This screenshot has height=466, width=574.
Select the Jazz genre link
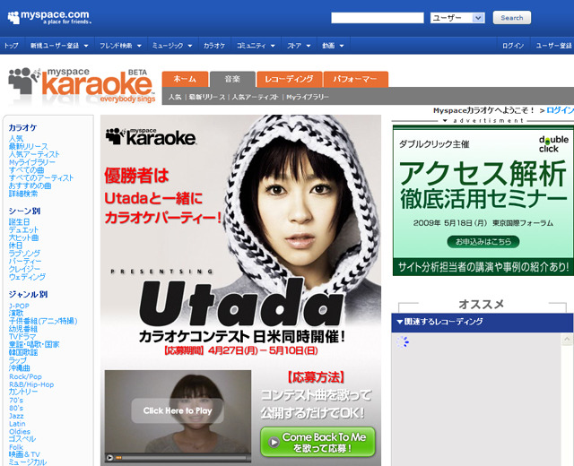click(x=16, y=416)
